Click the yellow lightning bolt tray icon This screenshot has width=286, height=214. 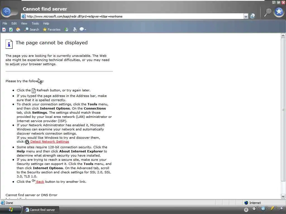tap(272, 208)
